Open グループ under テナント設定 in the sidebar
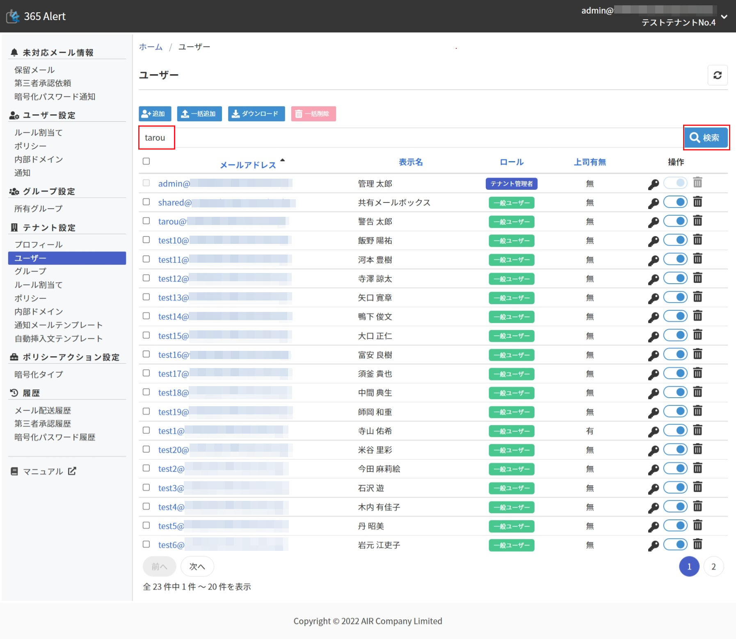Screen dimensions: 736x639 tap(30, 271)
